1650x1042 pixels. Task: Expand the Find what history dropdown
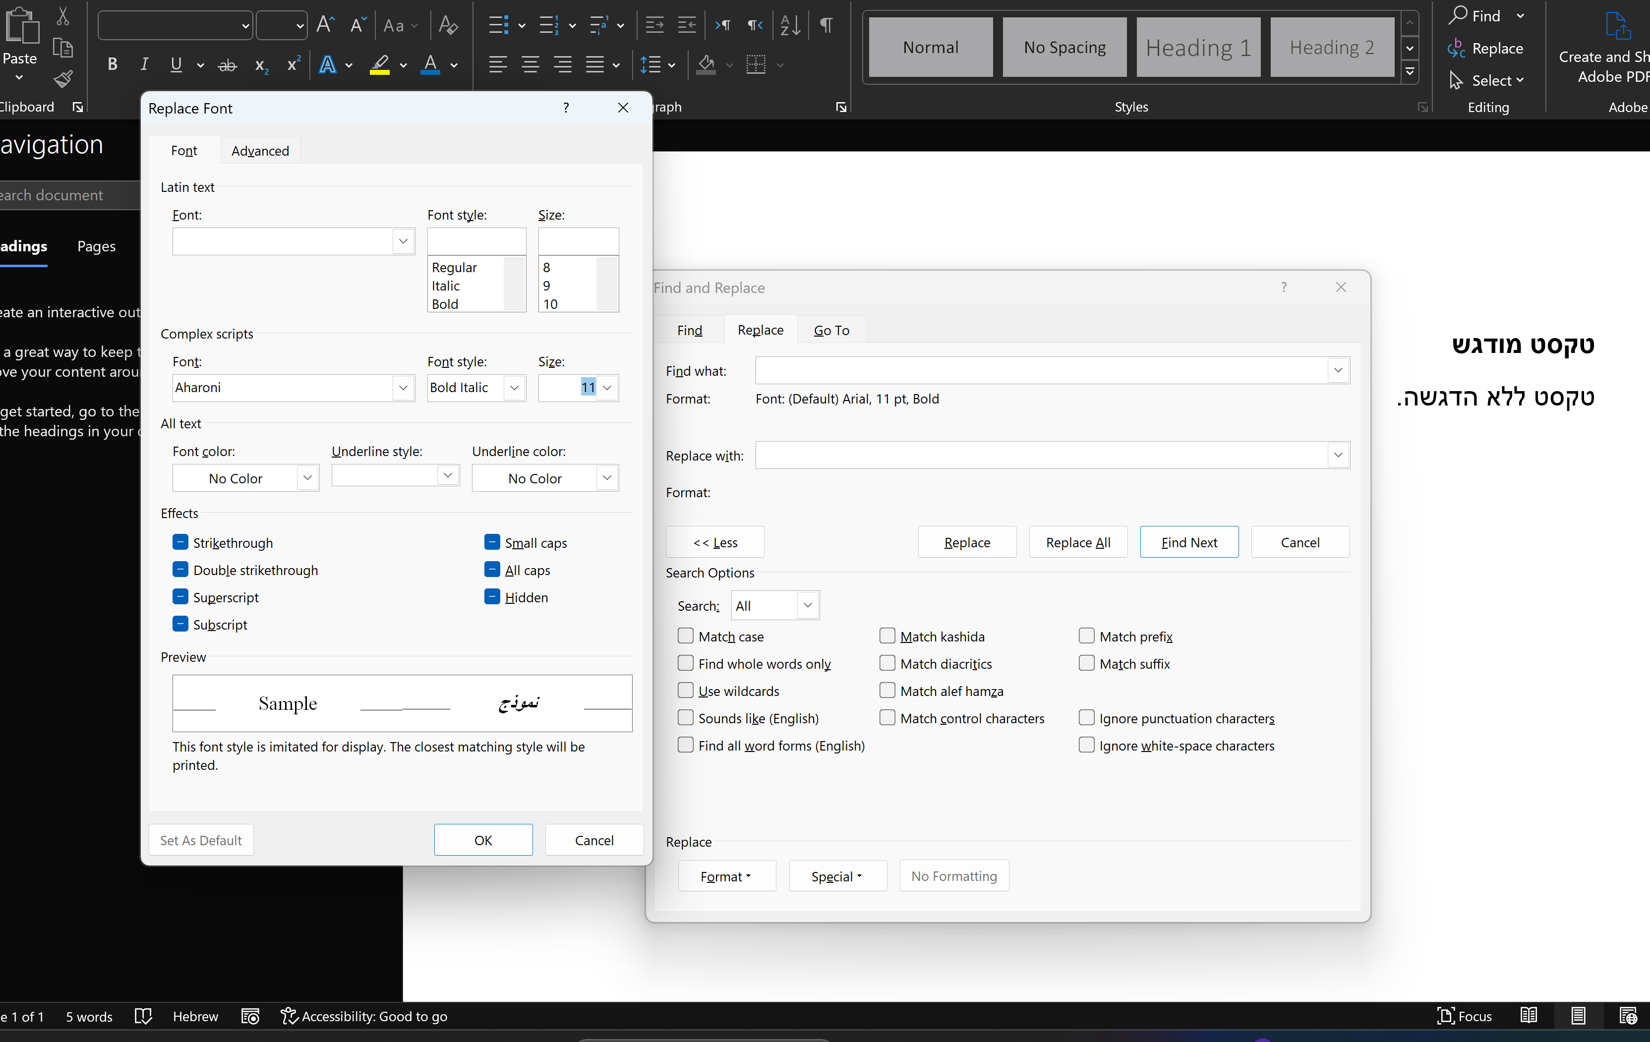[x=1338, y=370]
